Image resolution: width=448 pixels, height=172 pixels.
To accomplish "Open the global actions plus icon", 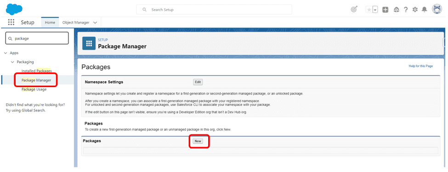I will coord(386,10).
